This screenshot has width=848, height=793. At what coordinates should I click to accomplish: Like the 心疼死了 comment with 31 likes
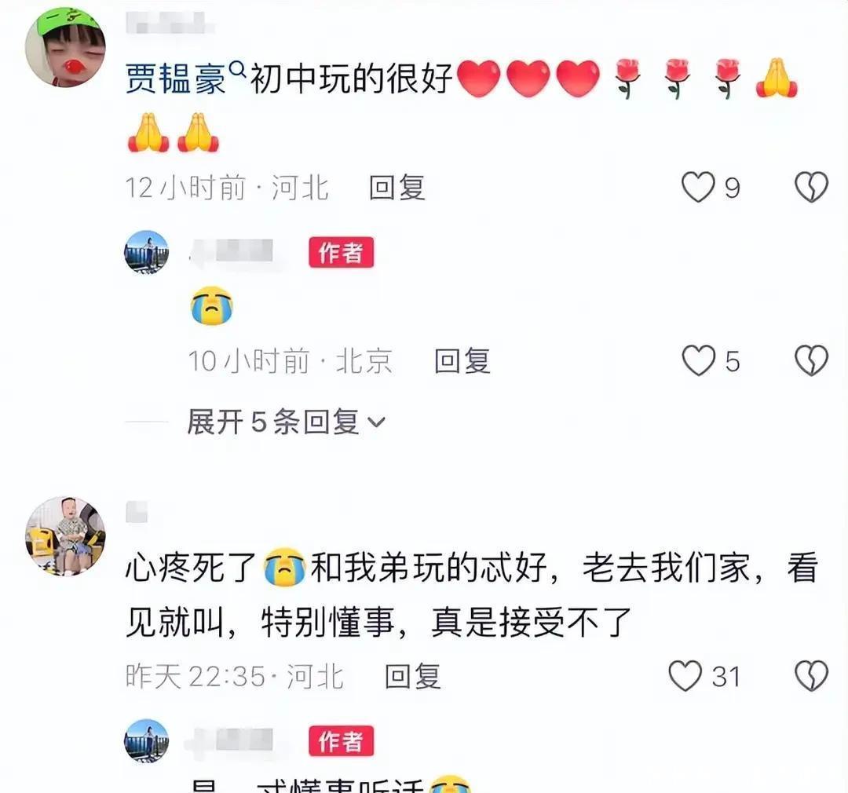pyautogui.click(x=685, y=676)
